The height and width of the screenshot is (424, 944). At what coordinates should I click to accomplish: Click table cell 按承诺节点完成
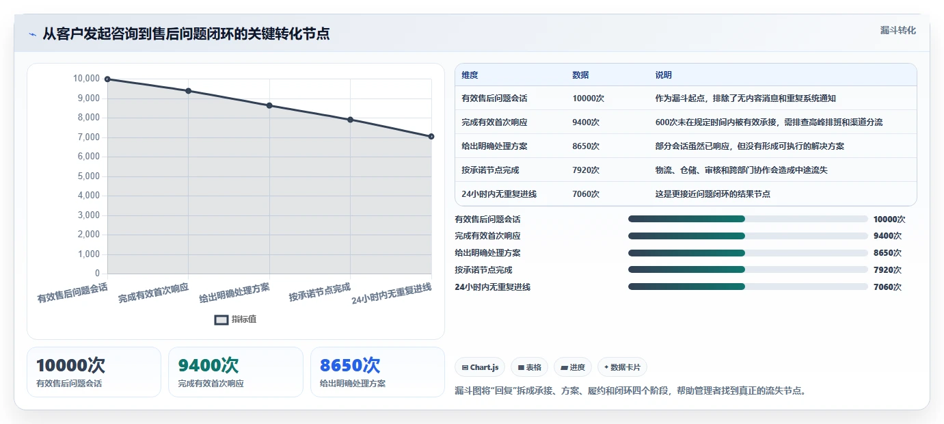point(490,170)
